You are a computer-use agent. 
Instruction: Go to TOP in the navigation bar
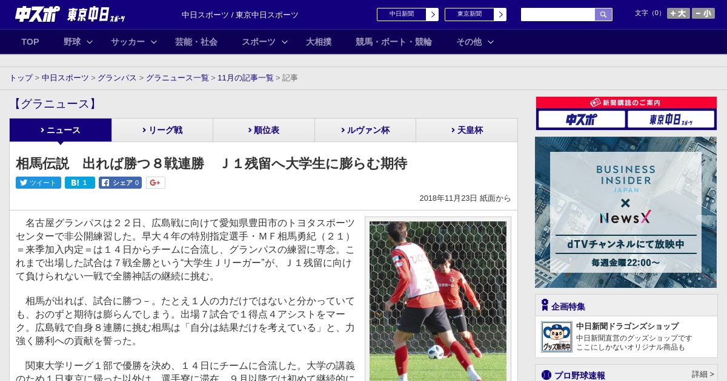point(30,42)
